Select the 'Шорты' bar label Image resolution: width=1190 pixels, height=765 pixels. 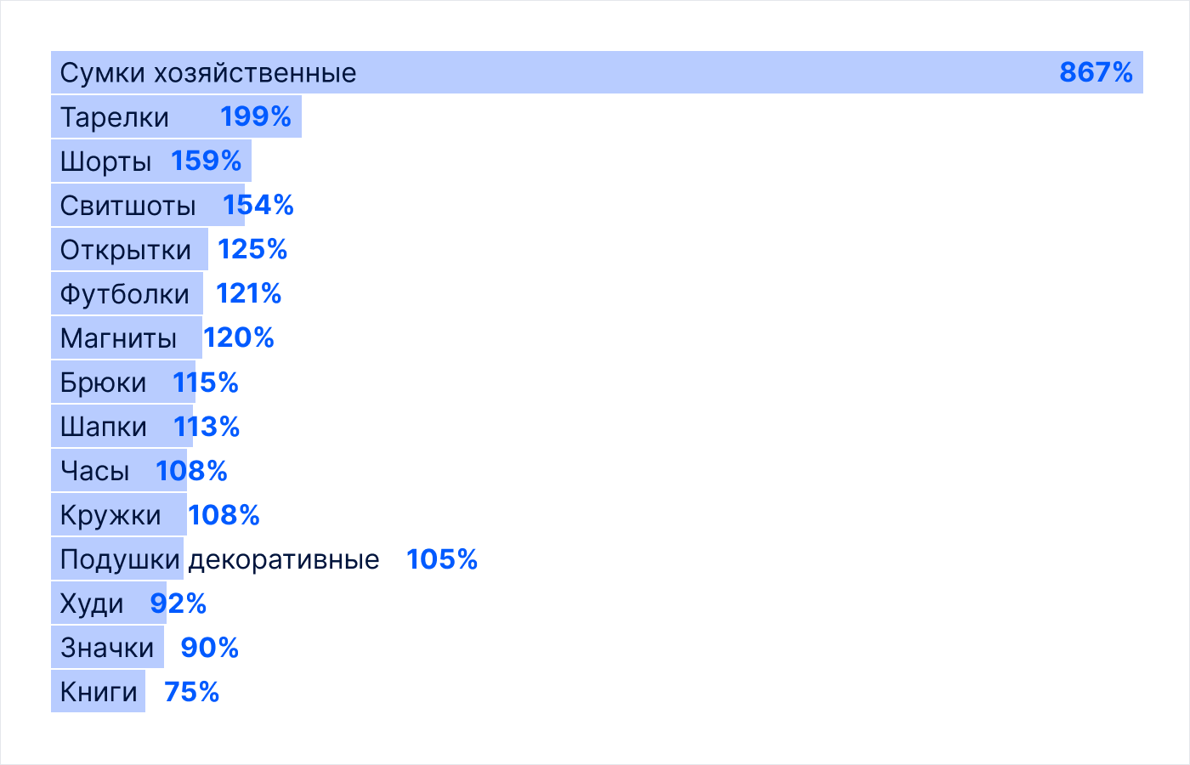105,161
